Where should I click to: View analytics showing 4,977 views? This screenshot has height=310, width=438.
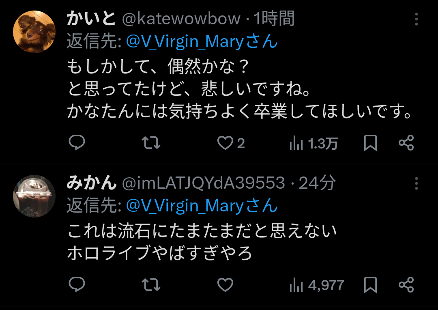(x=316, y=285)
